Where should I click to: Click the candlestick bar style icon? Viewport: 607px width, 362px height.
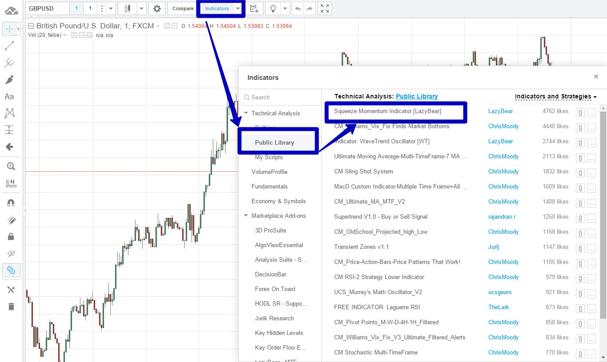click(x=128, y=8)
